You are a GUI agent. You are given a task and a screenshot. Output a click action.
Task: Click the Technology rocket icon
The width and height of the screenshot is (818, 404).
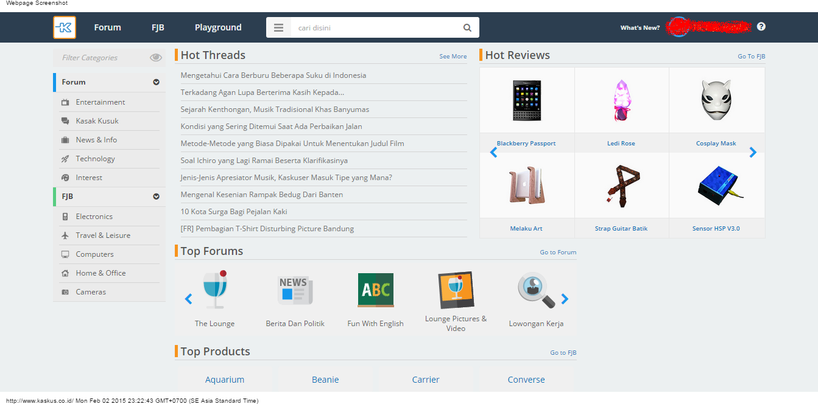click(x=65, y=159)
